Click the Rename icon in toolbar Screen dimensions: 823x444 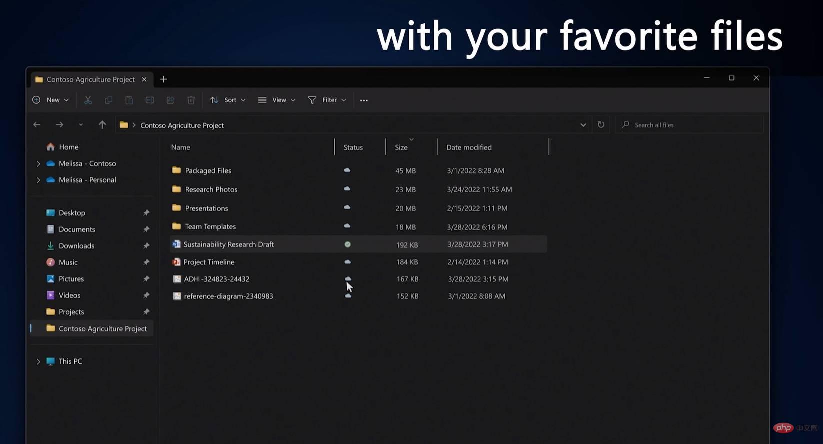tap(150, 100)
